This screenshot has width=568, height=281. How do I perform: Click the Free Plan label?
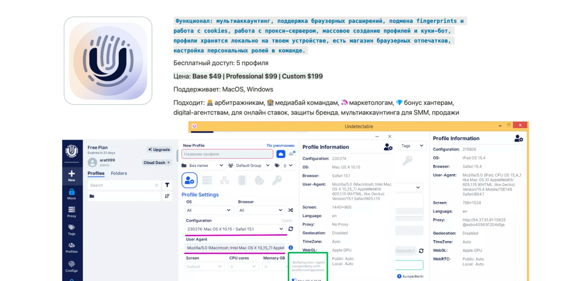96,148
